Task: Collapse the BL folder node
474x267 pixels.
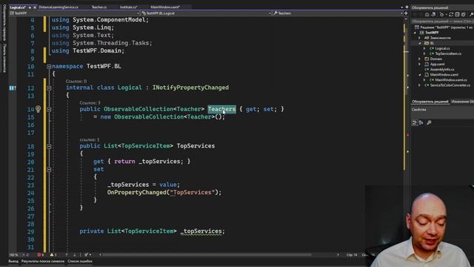Action: point(420,43)
